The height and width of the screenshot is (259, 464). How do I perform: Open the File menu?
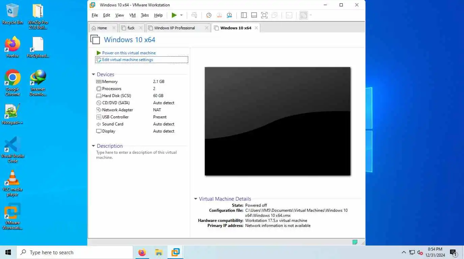tap(95, 15)
